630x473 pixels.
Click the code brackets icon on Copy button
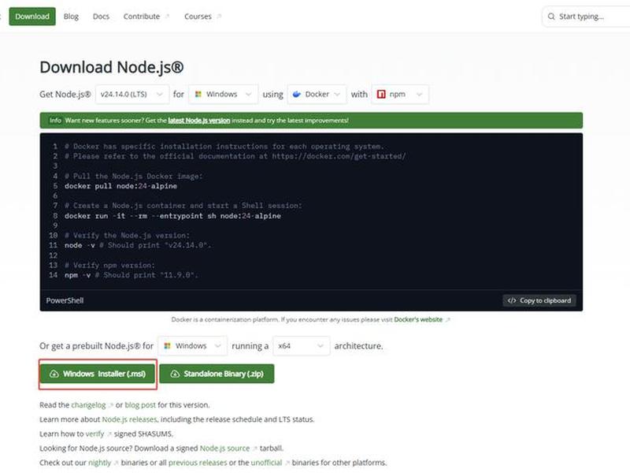tap(511, 300)
